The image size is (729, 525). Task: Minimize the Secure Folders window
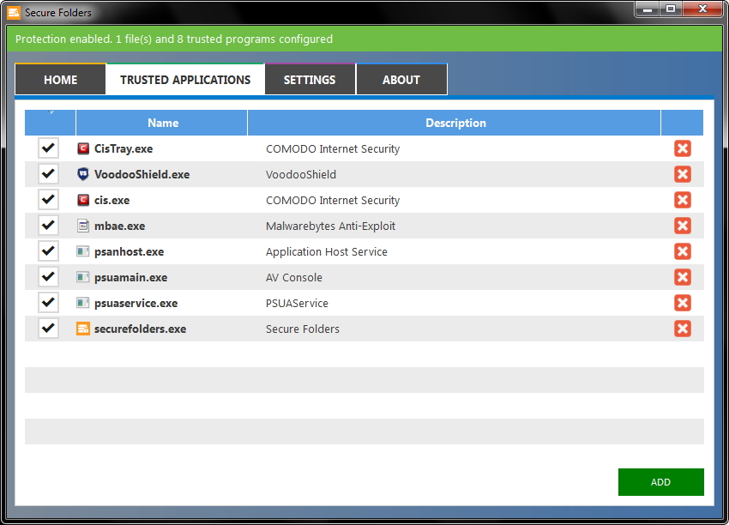648,9
